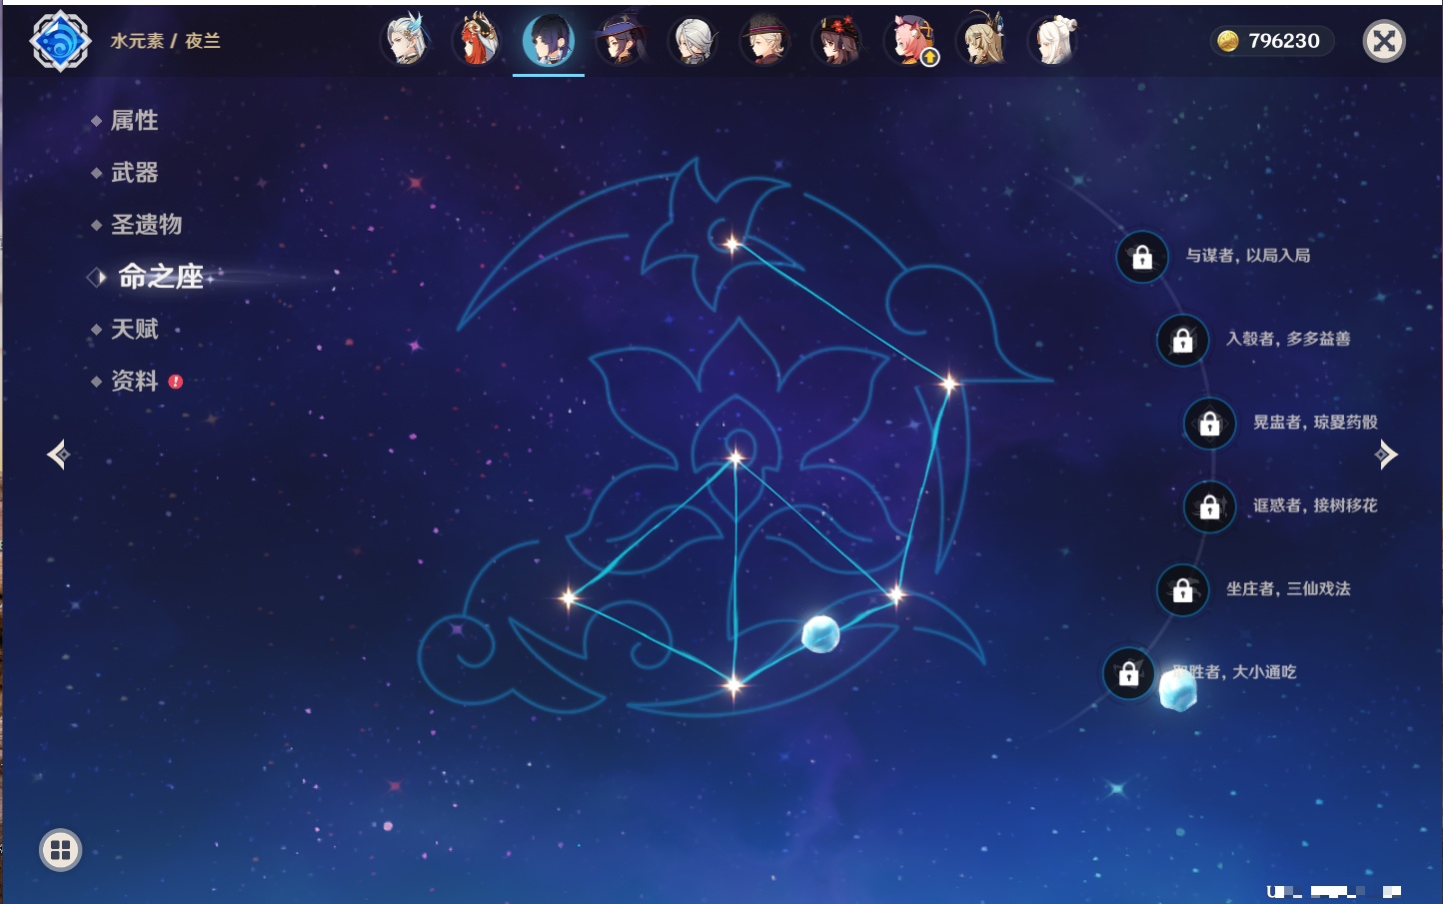Select the blond top-hat character avatar
The height and width of the screenshot is (904, 1443).
(764, 40)
